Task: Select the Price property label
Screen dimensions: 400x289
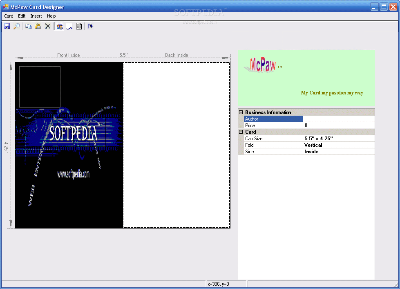Action: pos(273,125)
